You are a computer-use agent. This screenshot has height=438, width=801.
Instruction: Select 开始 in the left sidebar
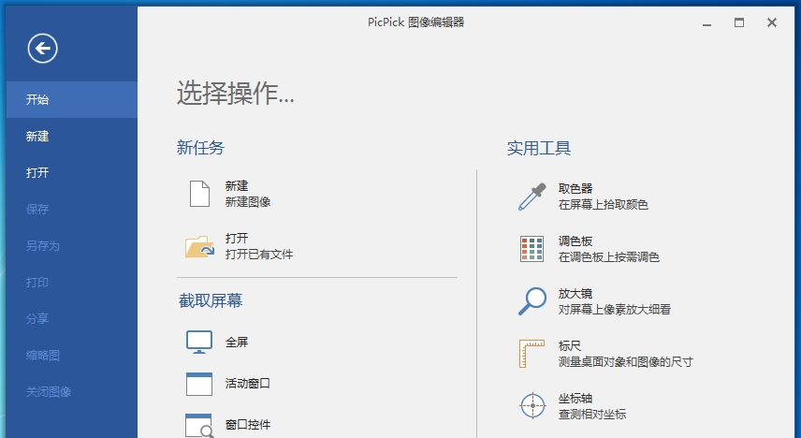click(x=37, y=99)
